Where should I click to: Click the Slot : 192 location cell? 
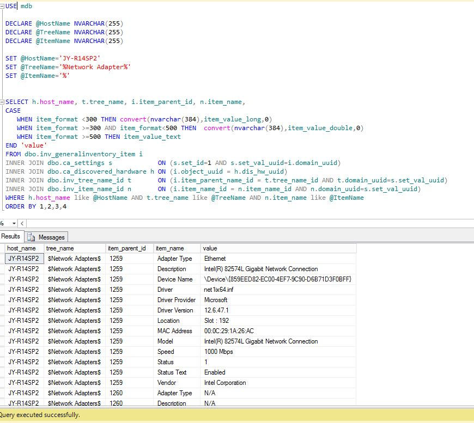(x=216, y=321)
